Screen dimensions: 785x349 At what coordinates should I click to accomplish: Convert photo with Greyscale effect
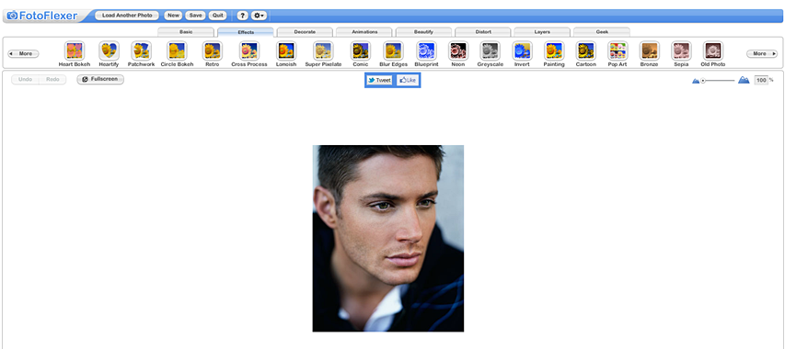point(490,51)
